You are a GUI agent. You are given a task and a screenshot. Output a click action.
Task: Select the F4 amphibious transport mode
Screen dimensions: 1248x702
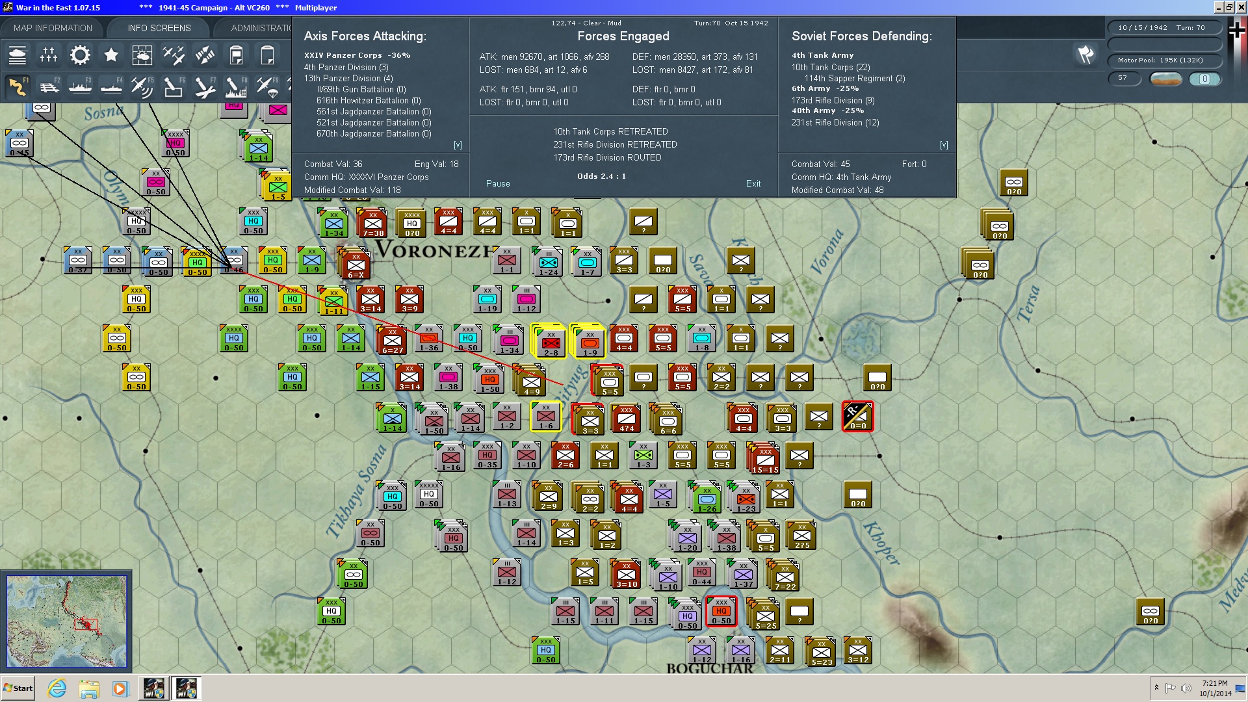tap(111, 87)
